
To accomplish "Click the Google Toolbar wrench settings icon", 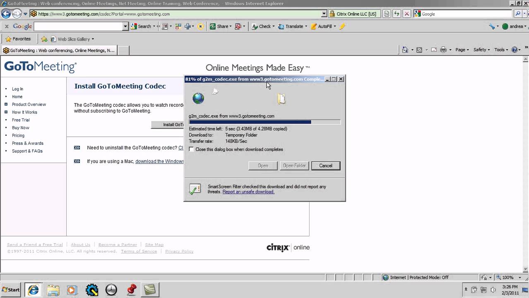I will pyautogui.click(x=492, y=26).
